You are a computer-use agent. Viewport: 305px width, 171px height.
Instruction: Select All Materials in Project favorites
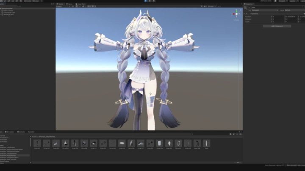point(4,138)
